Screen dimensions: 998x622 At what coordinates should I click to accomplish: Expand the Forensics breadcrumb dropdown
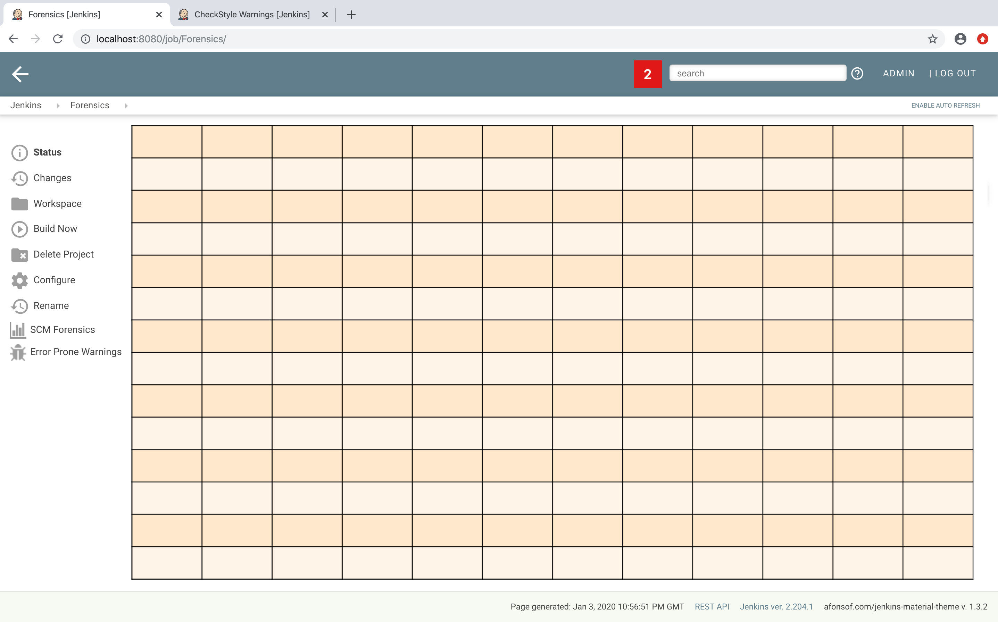[126, 105]
